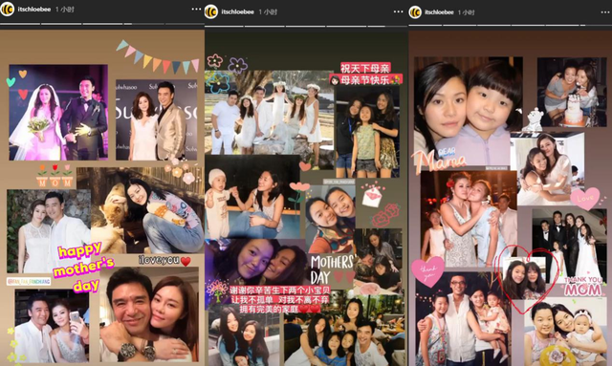Tap the bee avatar on the Mama story
Viewport: 612px width, 366px height.
pos(415,12)
